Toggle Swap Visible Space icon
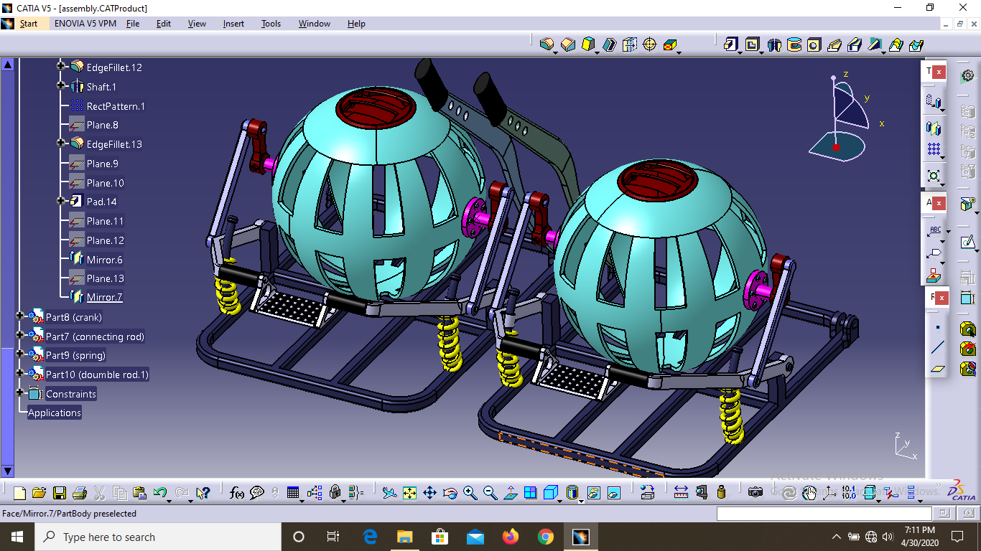The width and height of the screenshot is (981, 551). (x=613, y=493)
